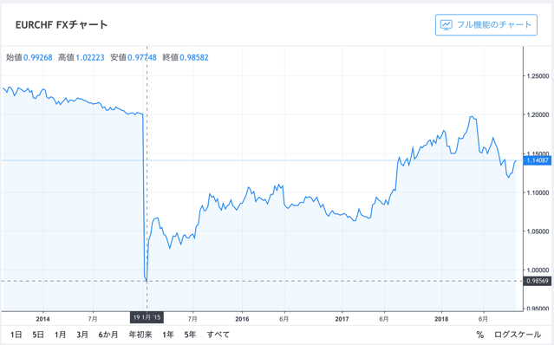
Task: Toggle the ログスケール log scale
Action: coord(518,335)
